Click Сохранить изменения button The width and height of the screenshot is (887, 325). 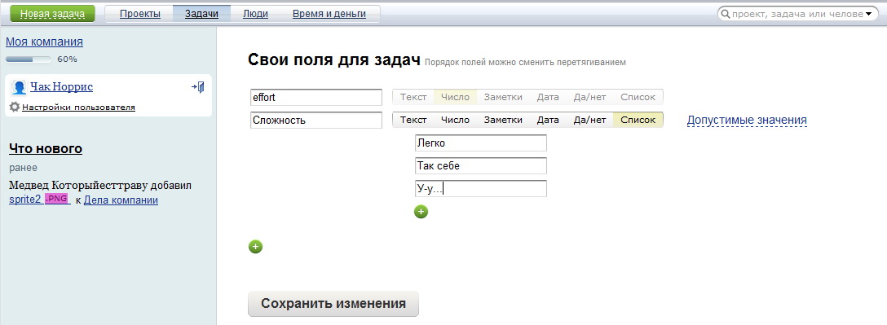point(333,304)
